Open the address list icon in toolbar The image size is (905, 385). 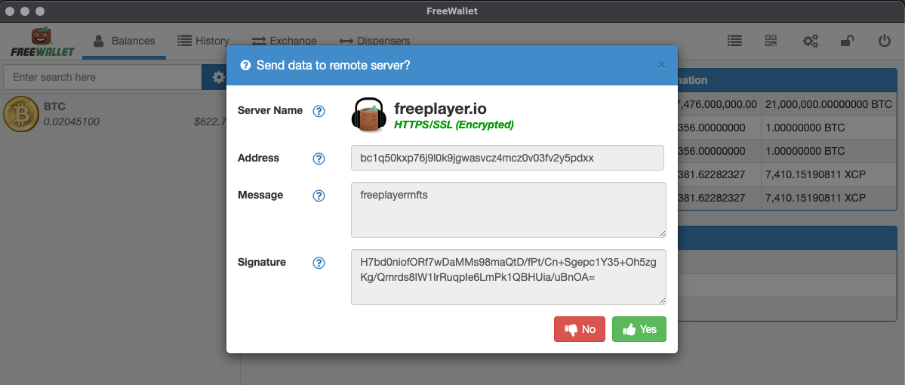[x=734, y=41]
